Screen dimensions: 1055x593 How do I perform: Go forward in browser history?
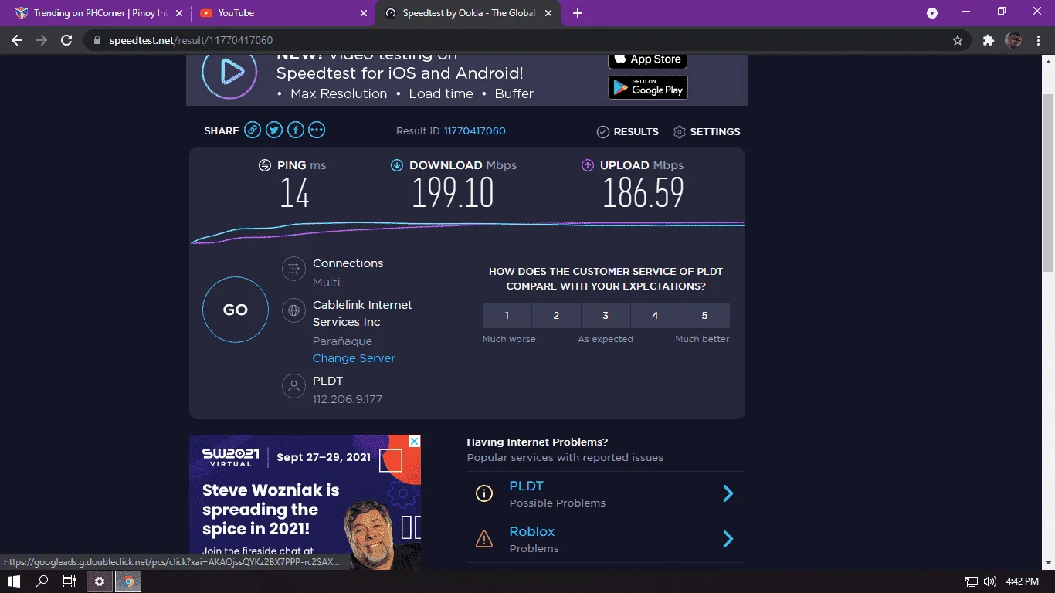click(x=42, y=40)
